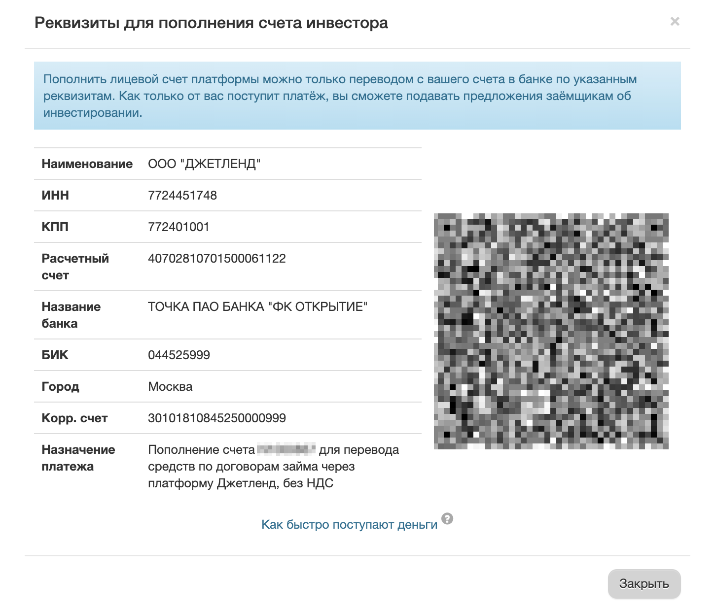The image size is (715, 610).
Task: Select the ИНН value 7724451748
Action: coord(182,195)
